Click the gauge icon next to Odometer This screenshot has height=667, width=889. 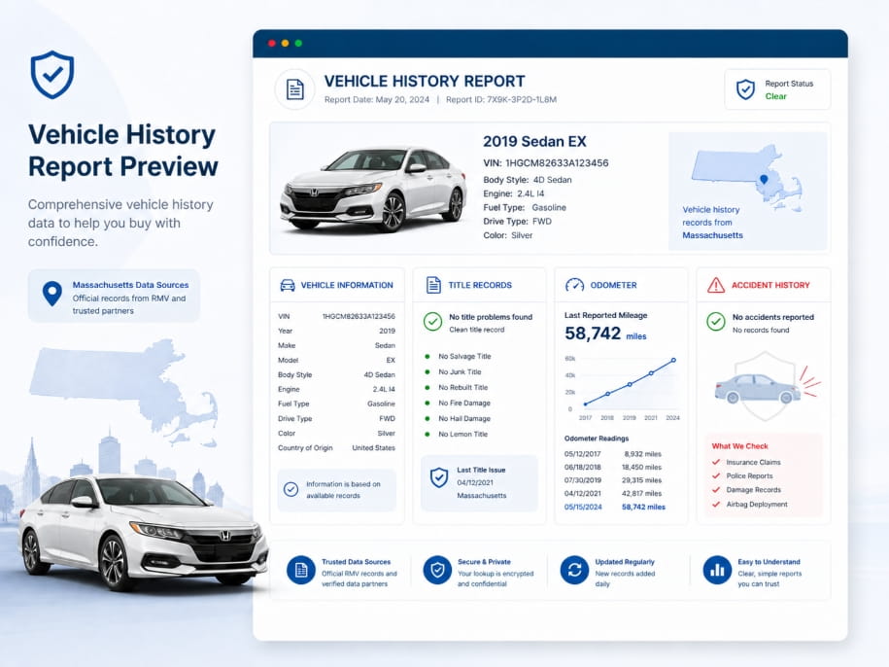pyautogui.click(x=574, y=285)
